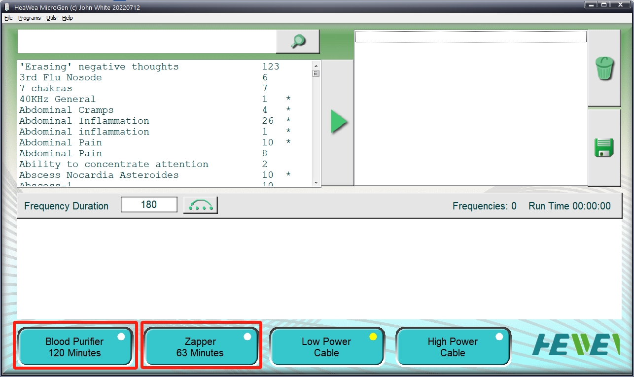Image resolution: width=634 pixels, height=377 pixels.
Task: Select the High Power Cable option
Action: (453, 347)
